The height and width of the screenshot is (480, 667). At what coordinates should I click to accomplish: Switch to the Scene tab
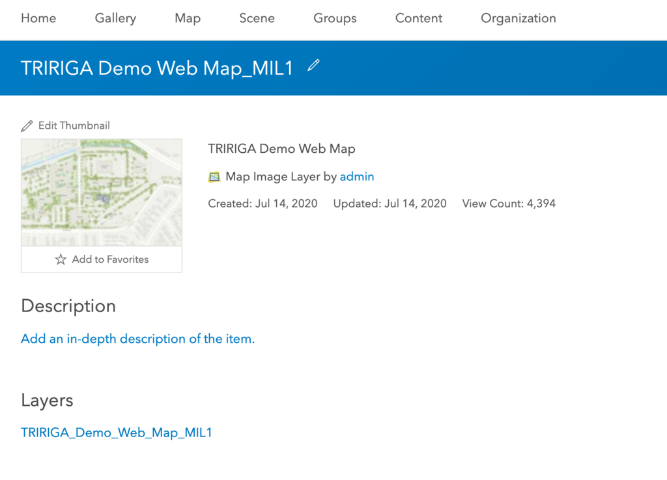click(x=257, y=18)
